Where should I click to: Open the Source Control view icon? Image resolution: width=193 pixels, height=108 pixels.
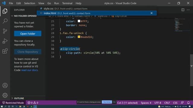(x=5, y=31)
